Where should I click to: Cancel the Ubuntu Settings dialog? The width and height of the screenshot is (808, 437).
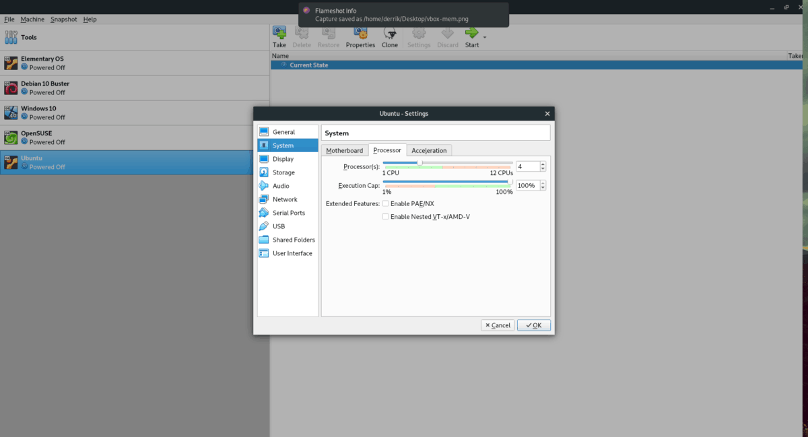[x=498, y=325]
